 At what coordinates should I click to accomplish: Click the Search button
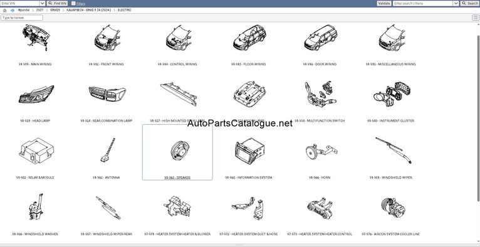point(470,3)
